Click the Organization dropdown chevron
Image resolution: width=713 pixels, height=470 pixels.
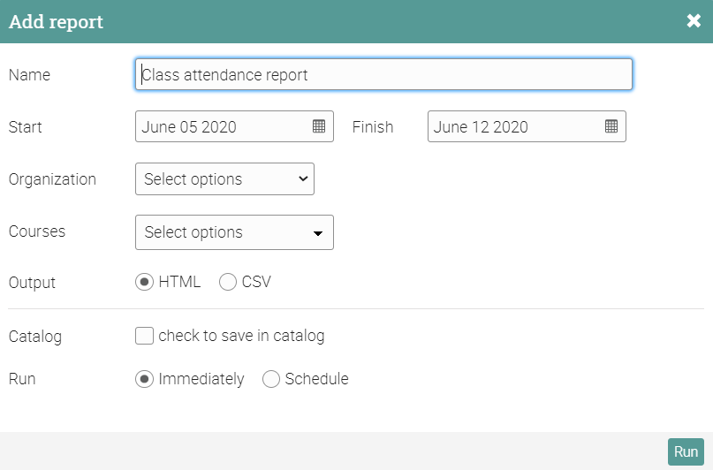pos(303,179)
